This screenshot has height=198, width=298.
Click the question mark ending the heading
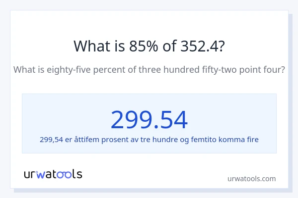point(221,46)
